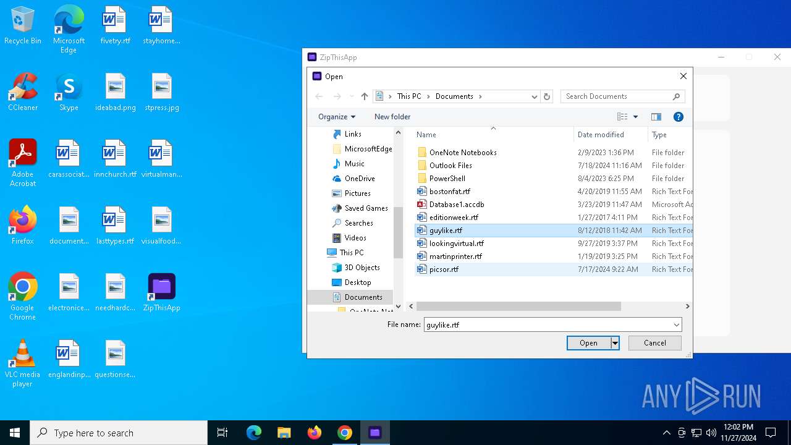Open Firefox from the taskbar
The image size is (791, 445).
(x=315, y=433)
